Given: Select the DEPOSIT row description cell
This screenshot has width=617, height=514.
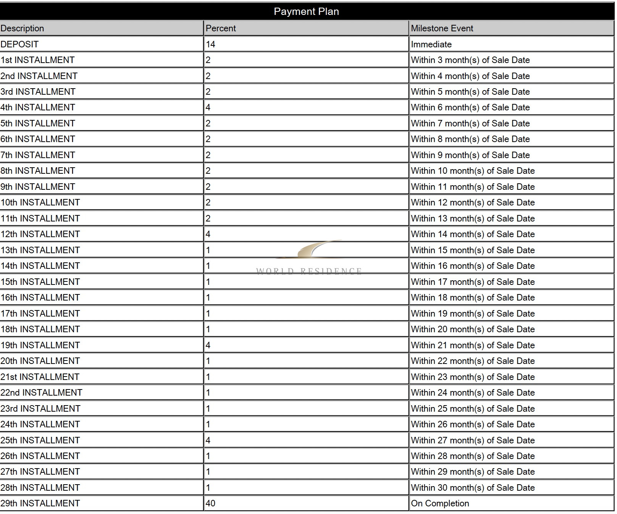Looking at the screenshot, I should pyautogui.click(x=102, y=44).
